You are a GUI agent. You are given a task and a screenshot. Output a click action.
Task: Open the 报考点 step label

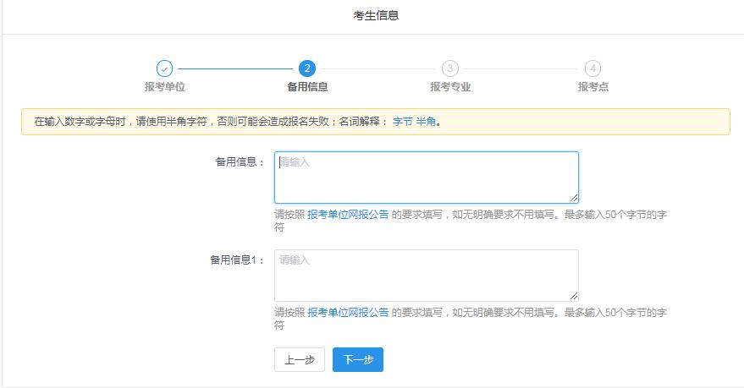(593, 87)
